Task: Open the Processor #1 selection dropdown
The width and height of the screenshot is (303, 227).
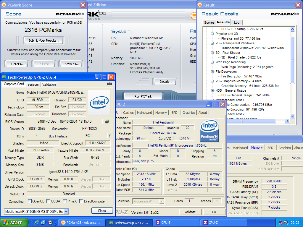Action: 162,201
